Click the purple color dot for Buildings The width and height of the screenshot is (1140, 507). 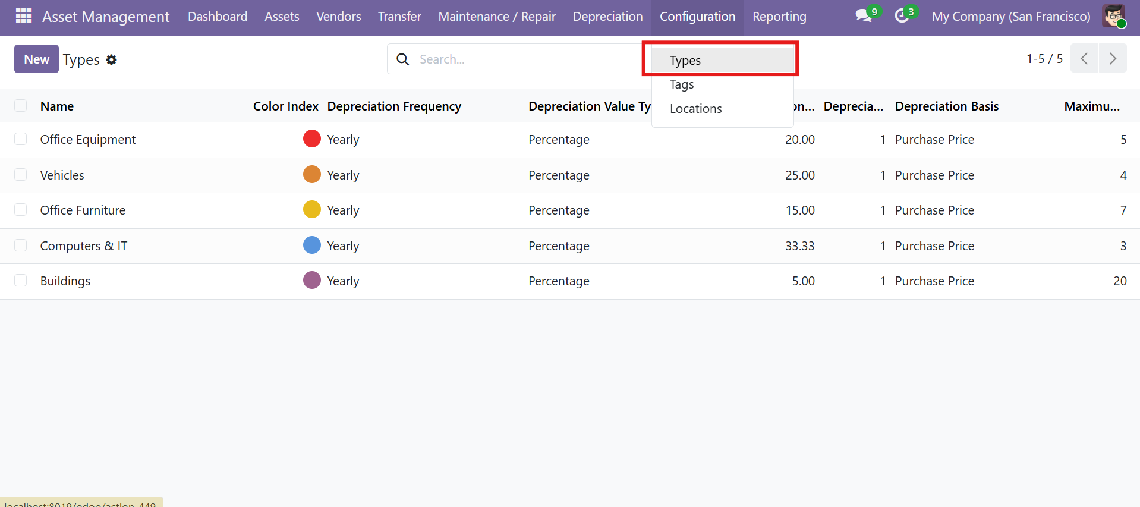click(x=312, y=280)
